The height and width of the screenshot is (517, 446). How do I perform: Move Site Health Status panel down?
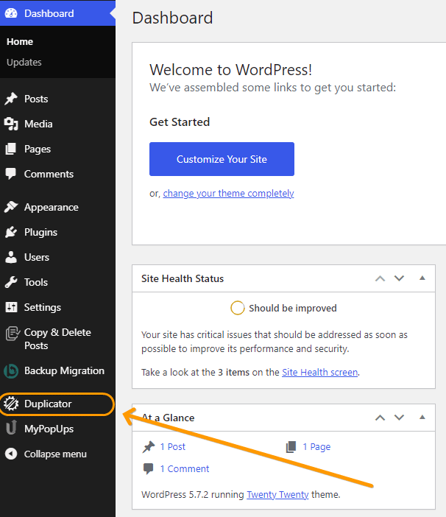click(x=399, y=278)
